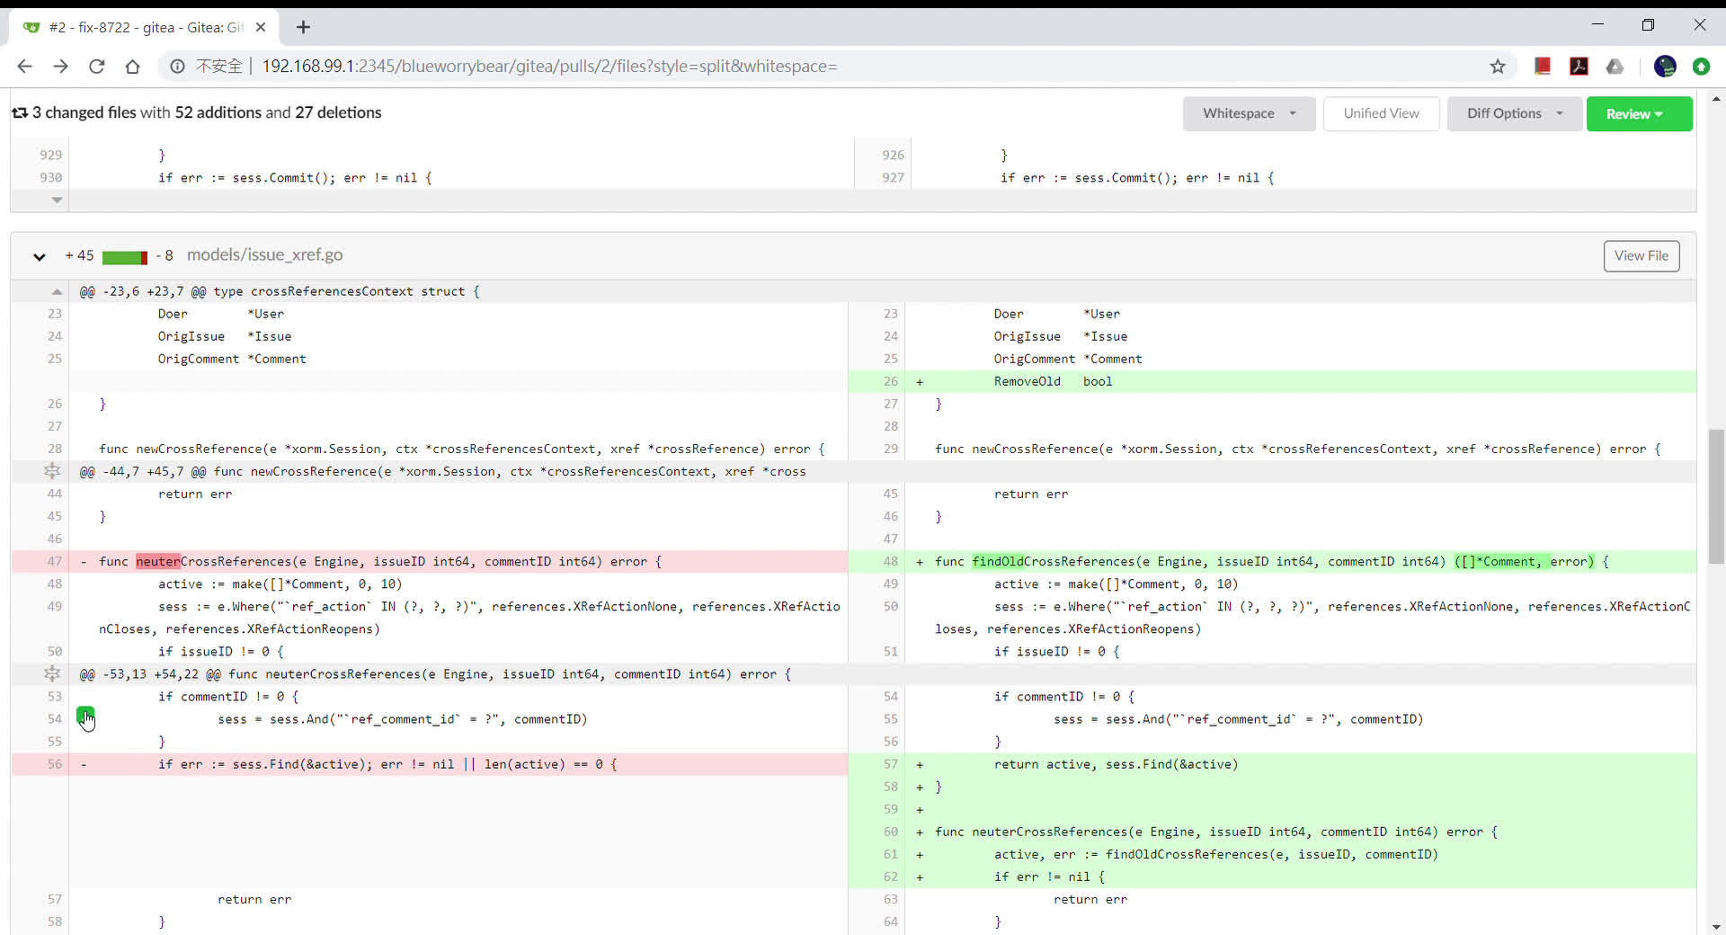Click View File for models/issue_xref.go

point(1641,255)
